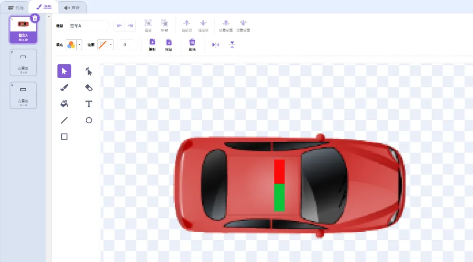Click the Paste (粘贴) icon
Viewport: 473px width, 262px height.
click(169, 42)
